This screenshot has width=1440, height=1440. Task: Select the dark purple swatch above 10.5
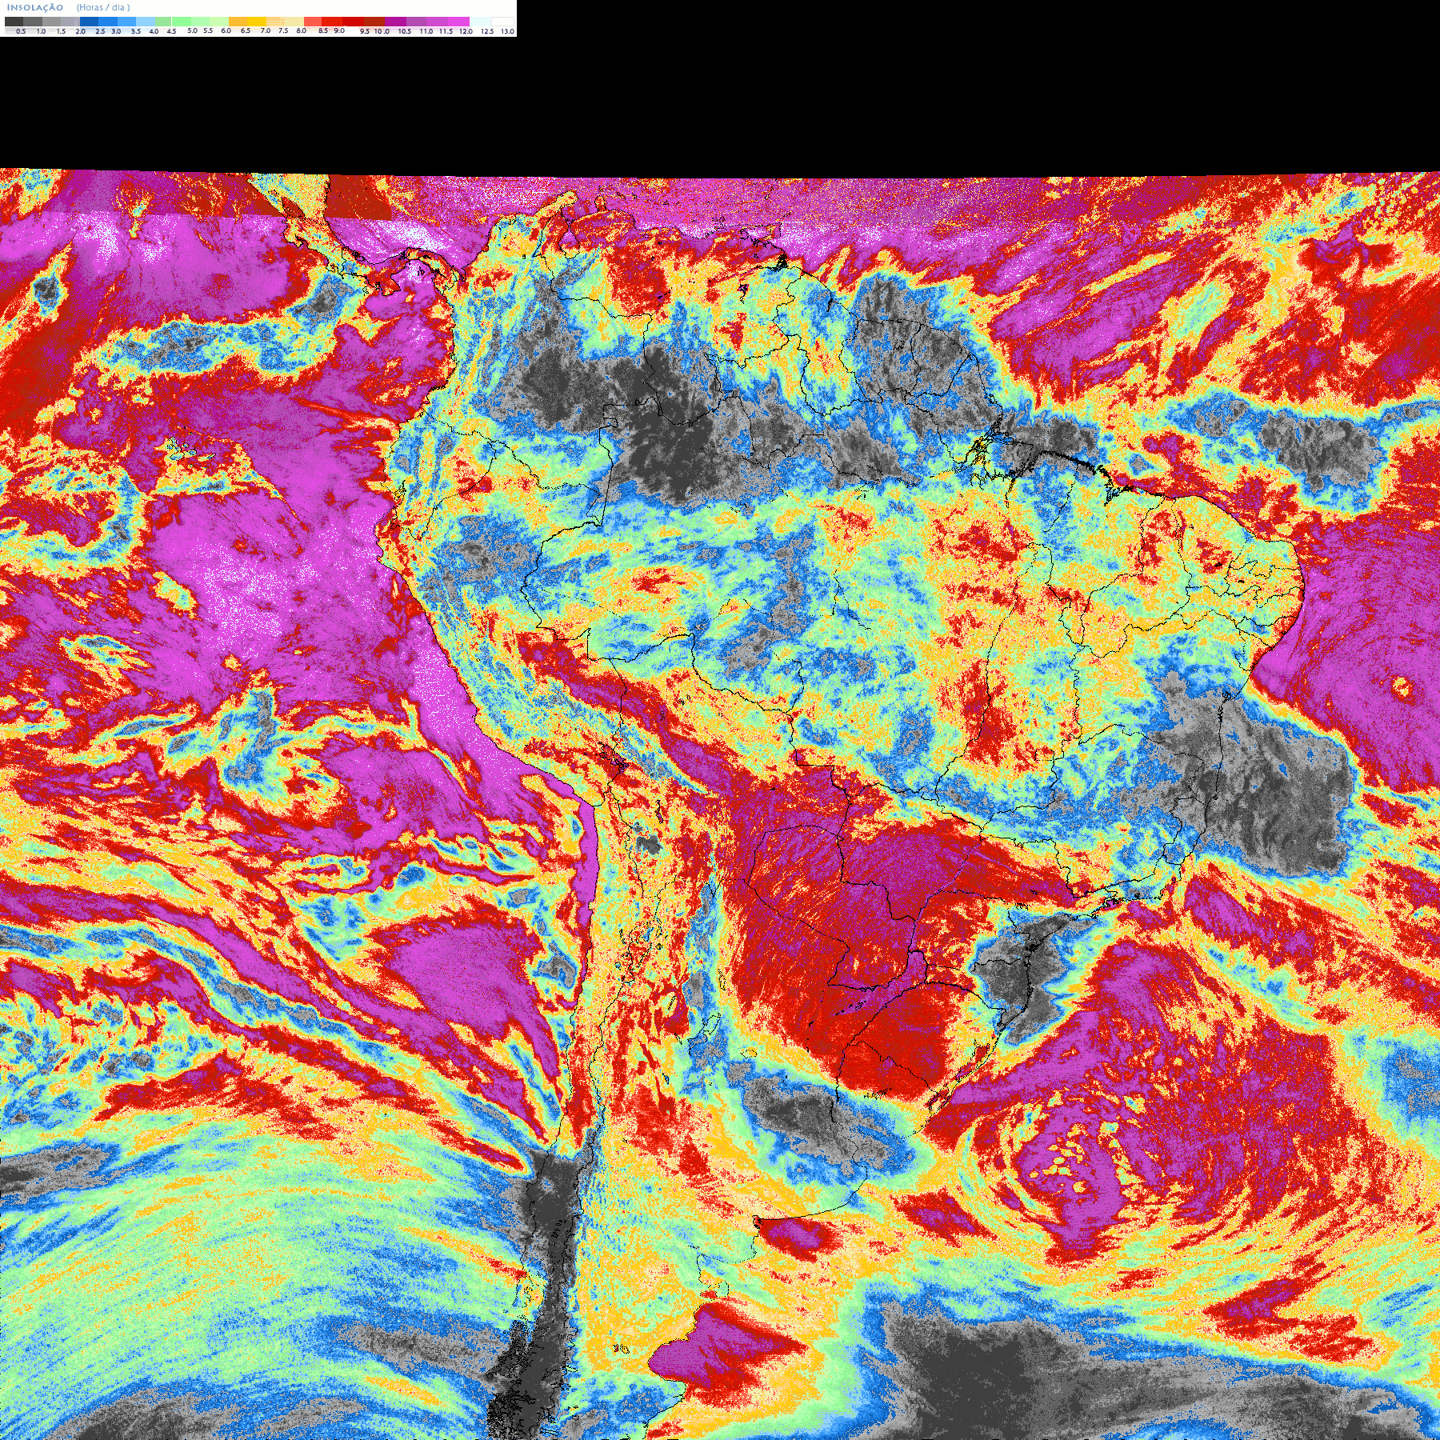tap(395, 22)
